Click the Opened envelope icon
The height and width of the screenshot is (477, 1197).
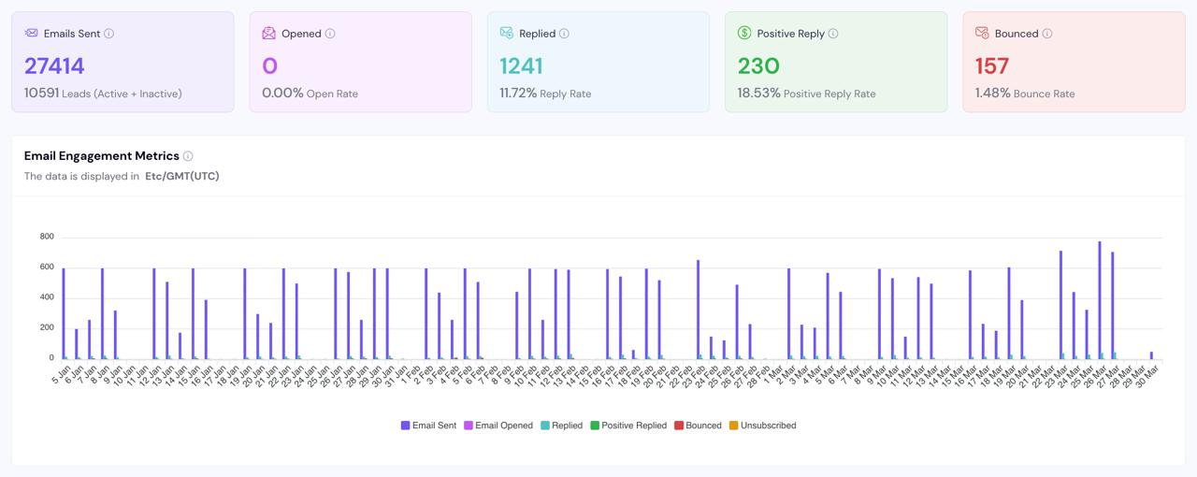(269, 33)
